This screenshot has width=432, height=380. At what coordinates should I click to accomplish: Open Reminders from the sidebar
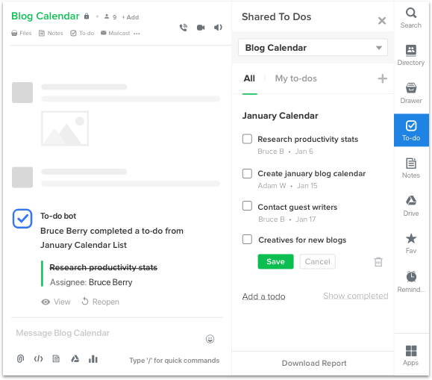411,281
